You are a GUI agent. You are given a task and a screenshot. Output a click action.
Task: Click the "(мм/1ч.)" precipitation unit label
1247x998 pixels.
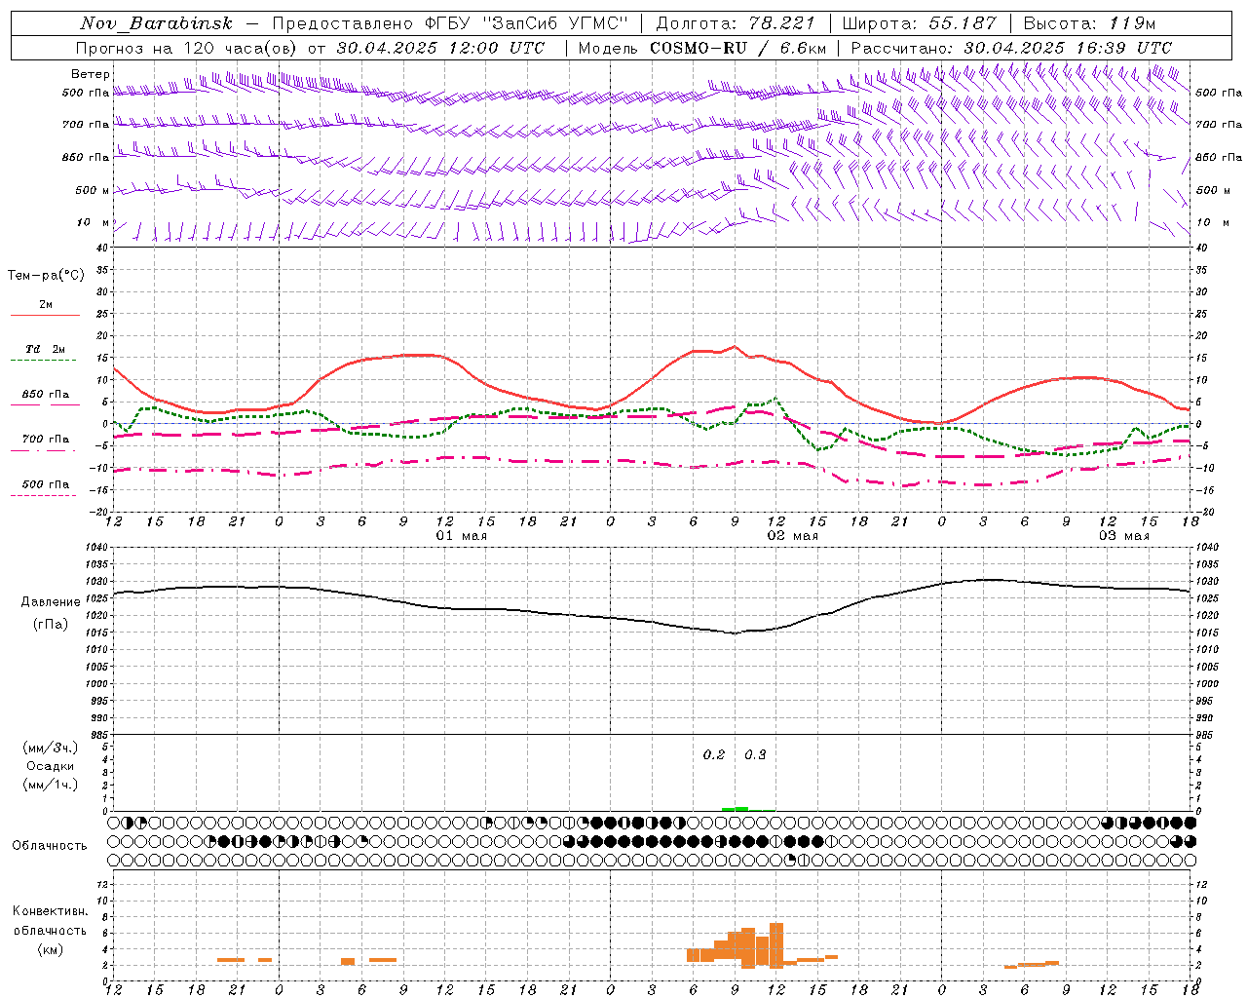point(51,785)
